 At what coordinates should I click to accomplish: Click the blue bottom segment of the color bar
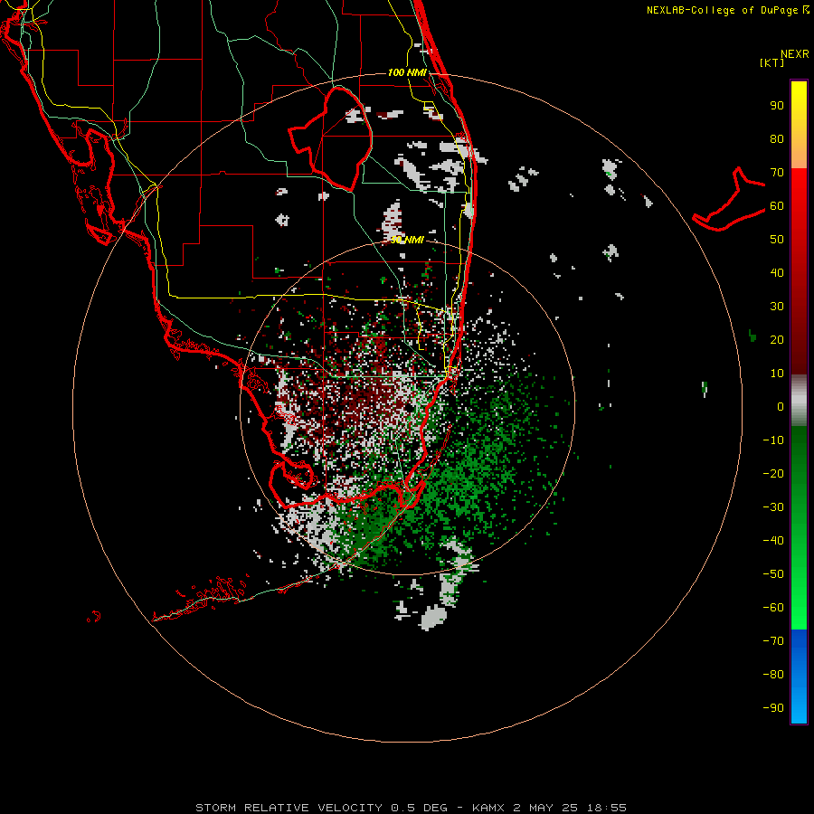tap(799, 676)
